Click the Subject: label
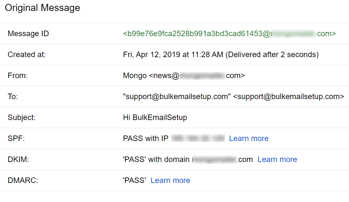 tap(22, 117)
